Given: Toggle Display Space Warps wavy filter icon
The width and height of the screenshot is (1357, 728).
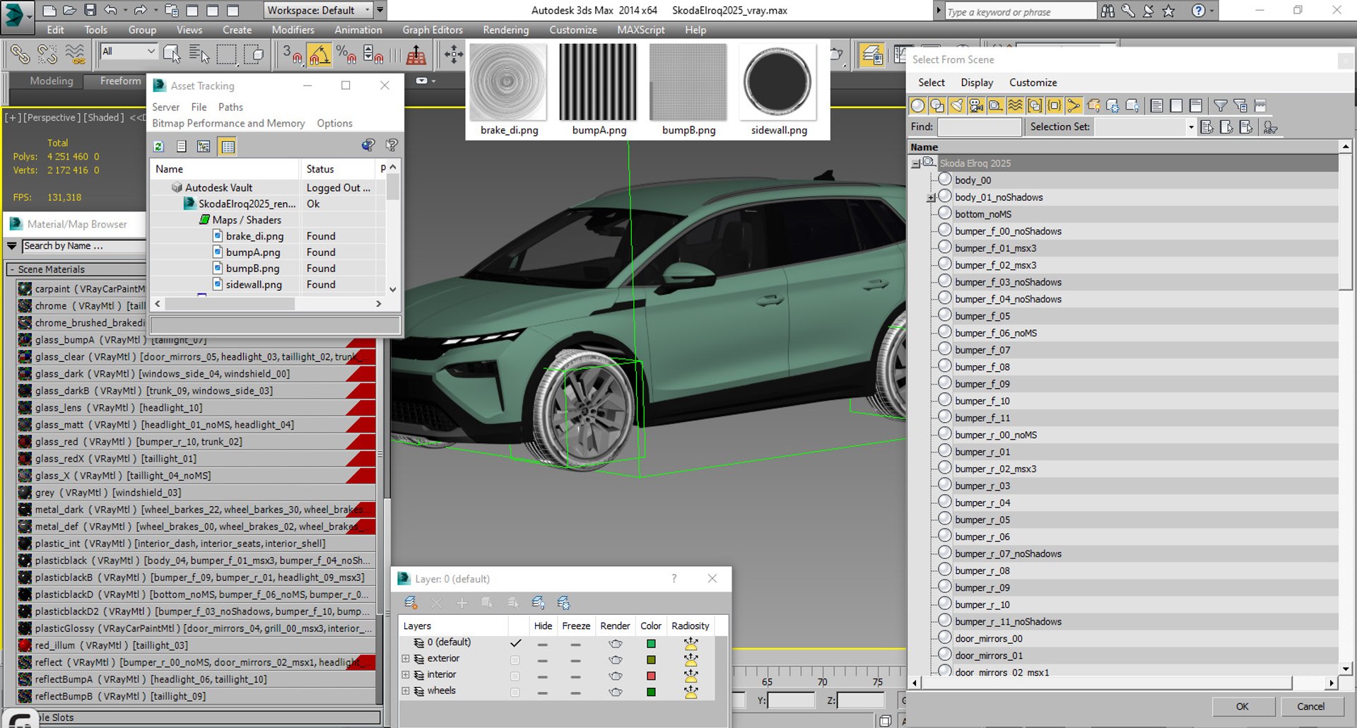Looking at the screenshot, I should point(1015,106).
